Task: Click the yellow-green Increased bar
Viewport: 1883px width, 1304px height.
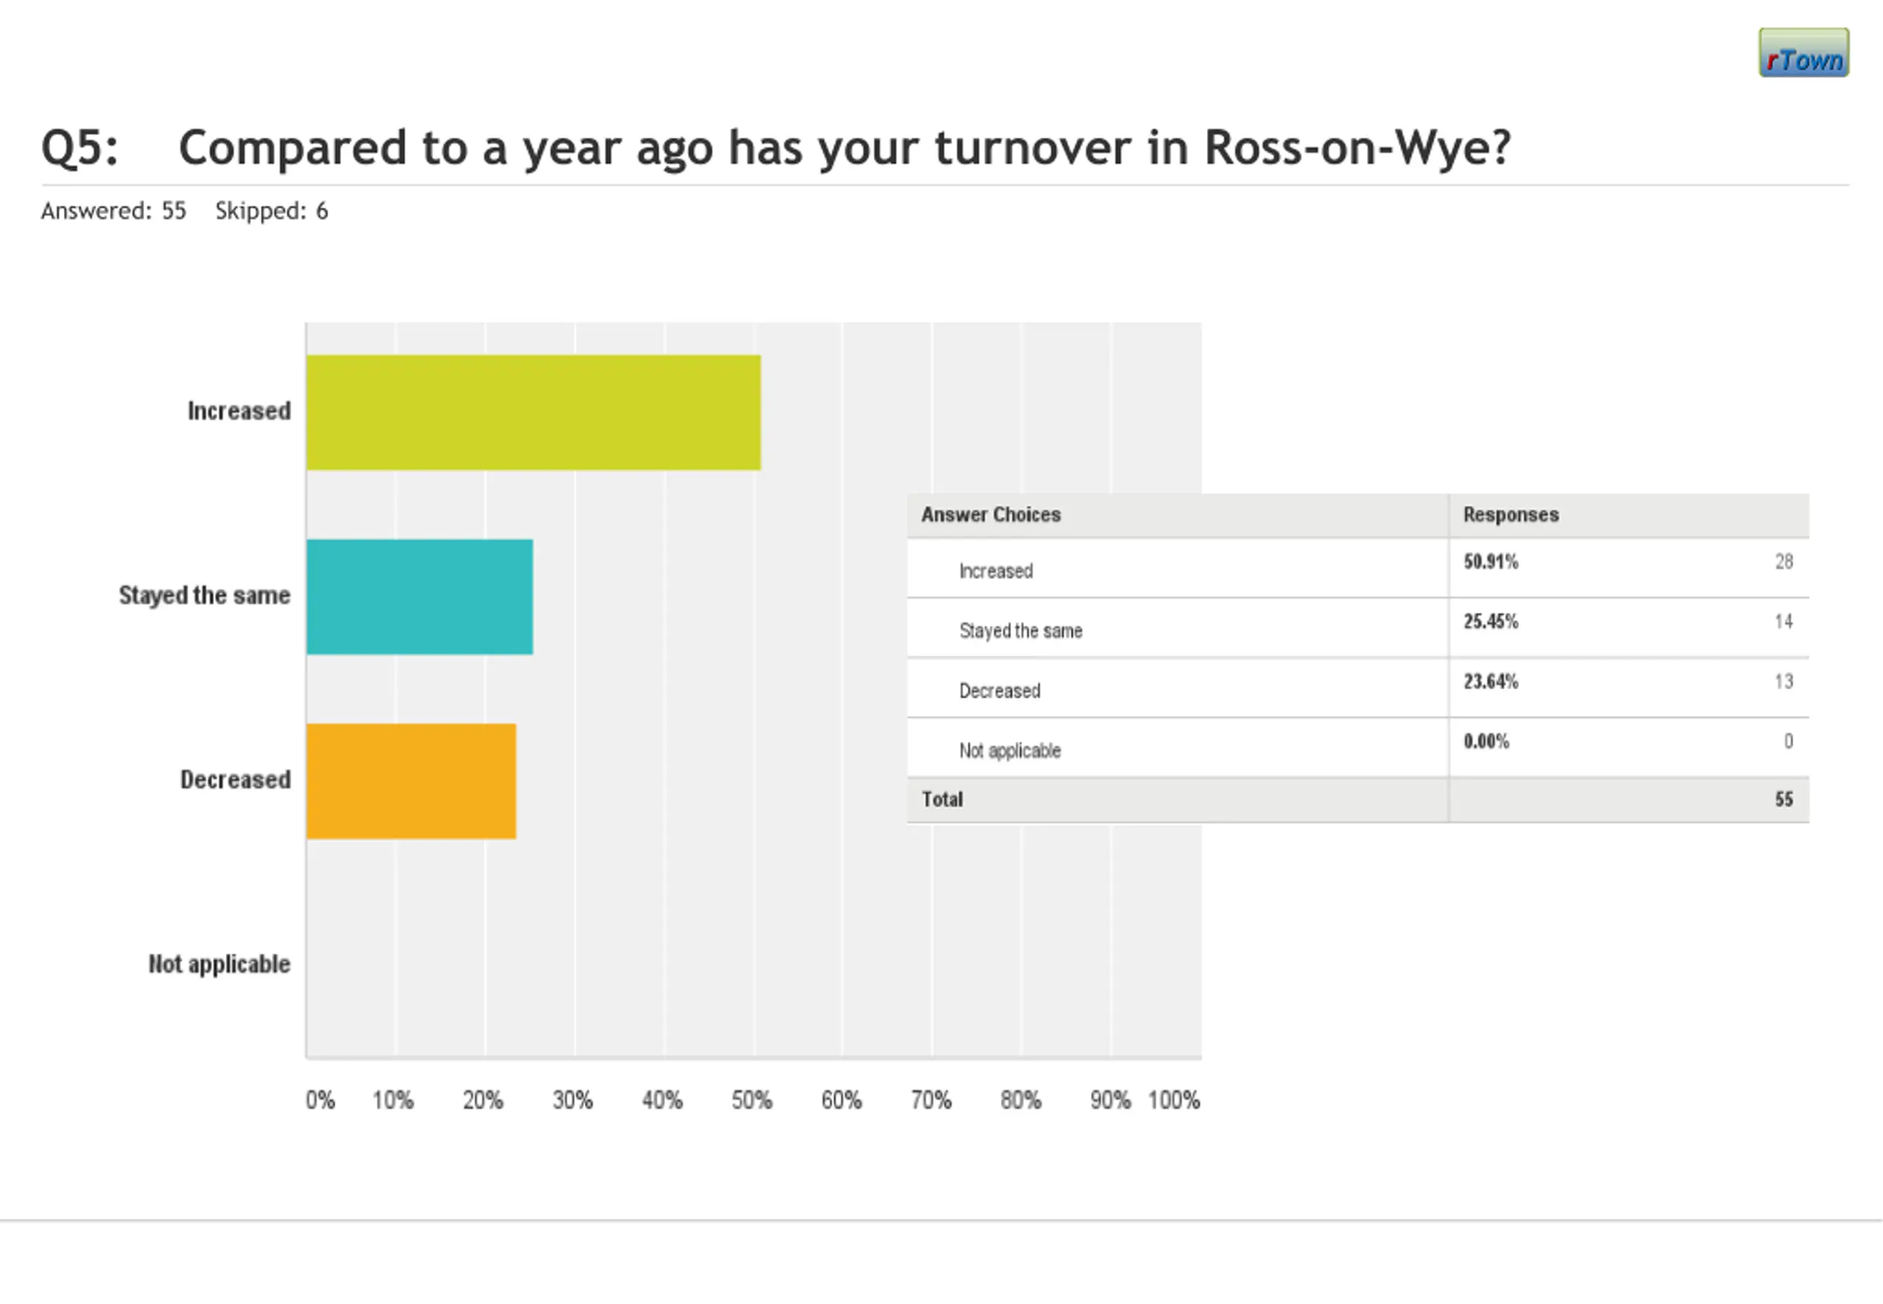Action: [533, 413]
